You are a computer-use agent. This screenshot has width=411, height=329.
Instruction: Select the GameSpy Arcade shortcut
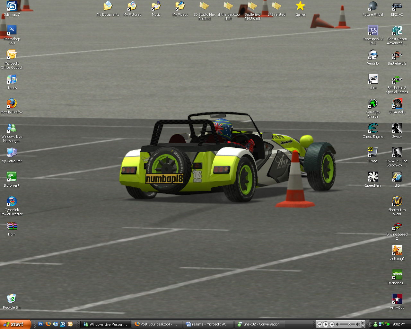coord(373,108)
